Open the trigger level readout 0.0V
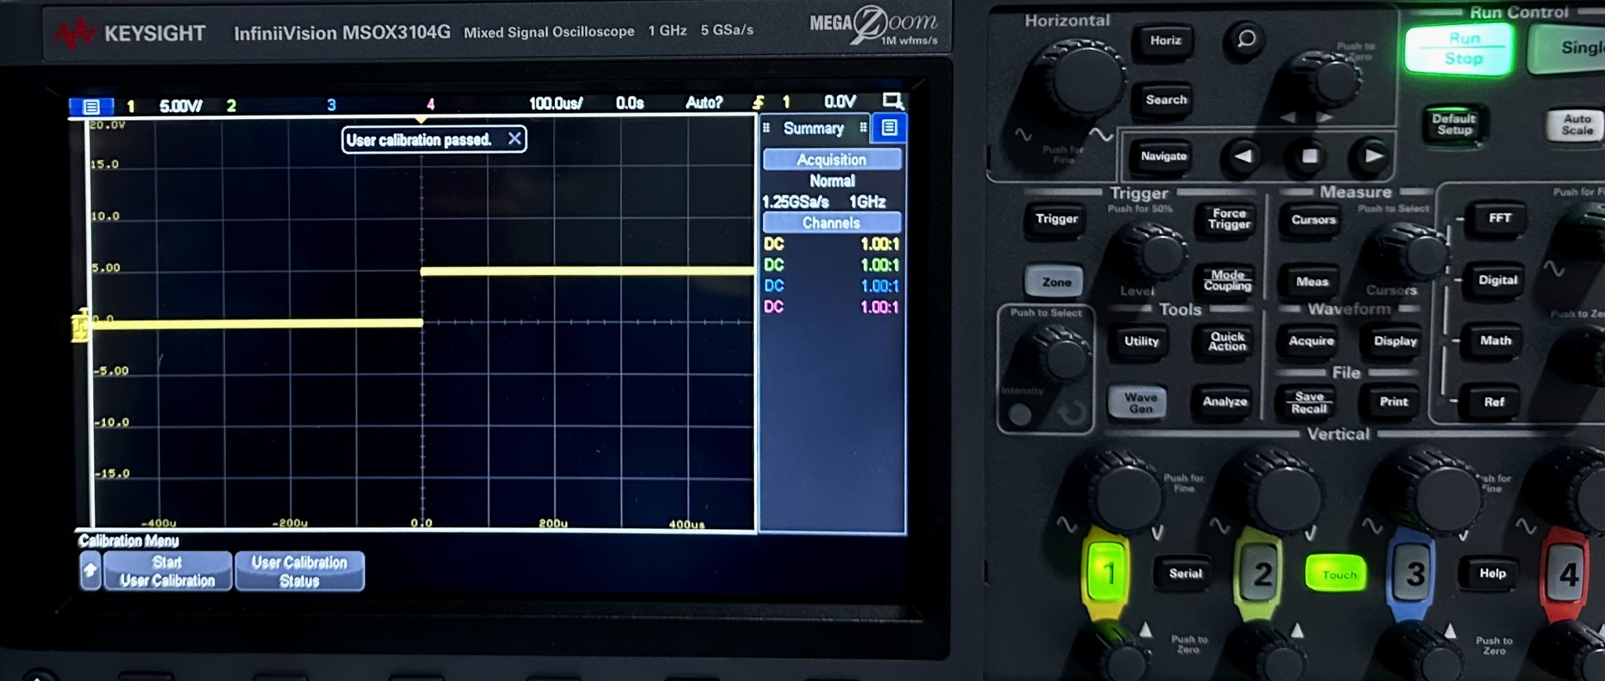 point(839,101)
